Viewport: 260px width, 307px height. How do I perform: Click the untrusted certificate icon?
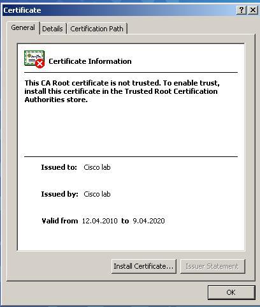pyautogui.click(x=34, y=59)
